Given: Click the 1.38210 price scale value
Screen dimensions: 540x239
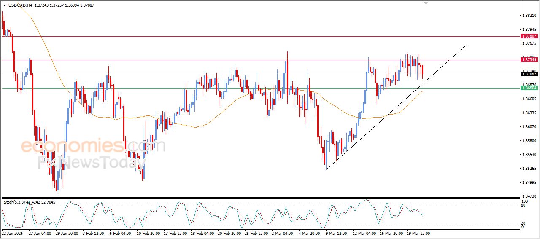Looking at the screenshot, I should (529, 16).
